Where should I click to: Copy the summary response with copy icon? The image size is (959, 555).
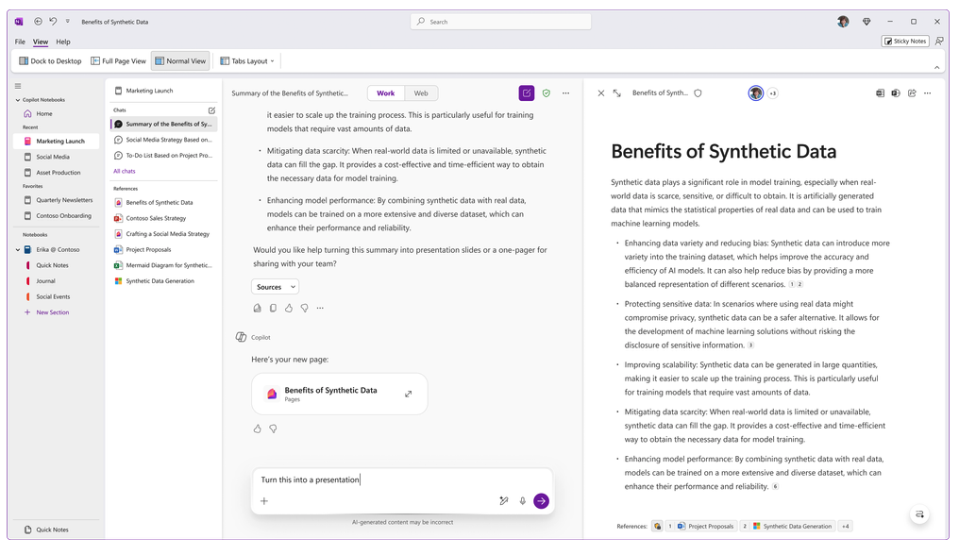[x=273, y=308]
